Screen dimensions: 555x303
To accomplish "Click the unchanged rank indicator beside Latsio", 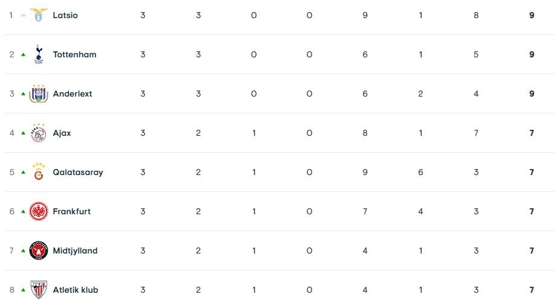I will pos(24,15).
